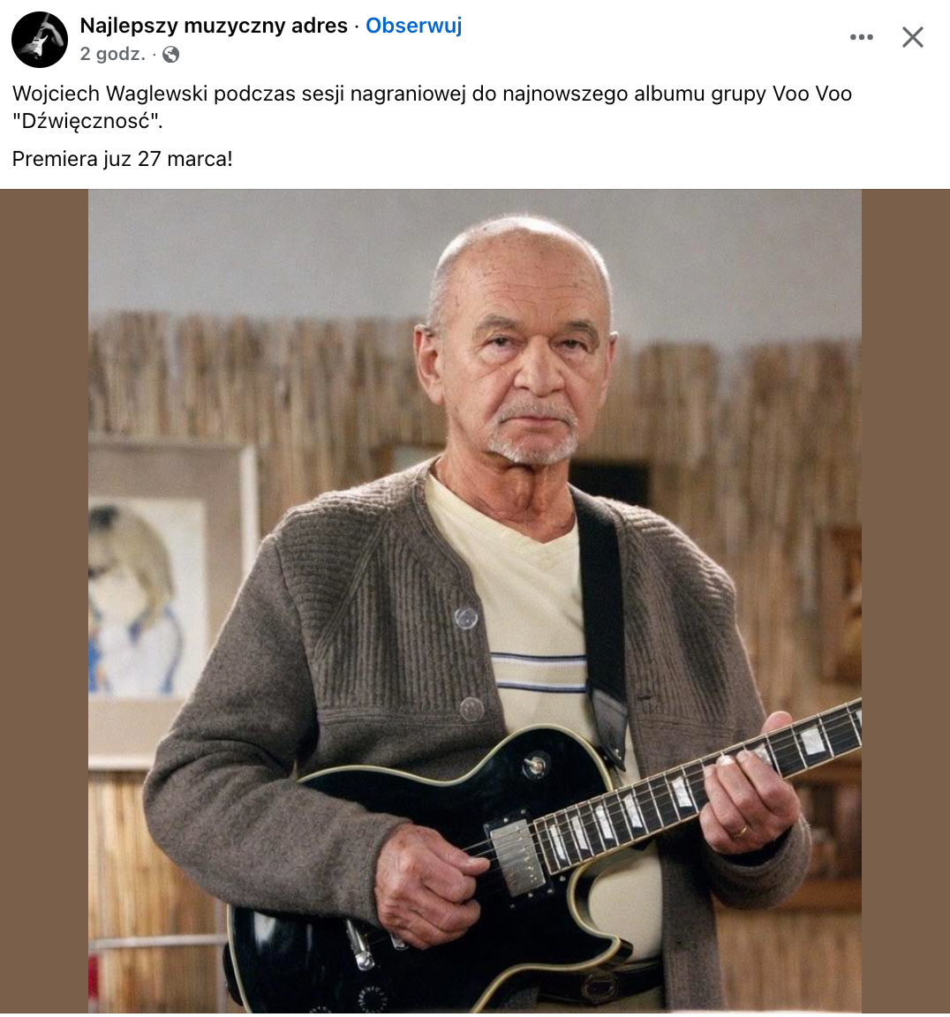Open the three-dot post options menu
The height and width of the screenshot is (1017, 950).
pos(861,38)
